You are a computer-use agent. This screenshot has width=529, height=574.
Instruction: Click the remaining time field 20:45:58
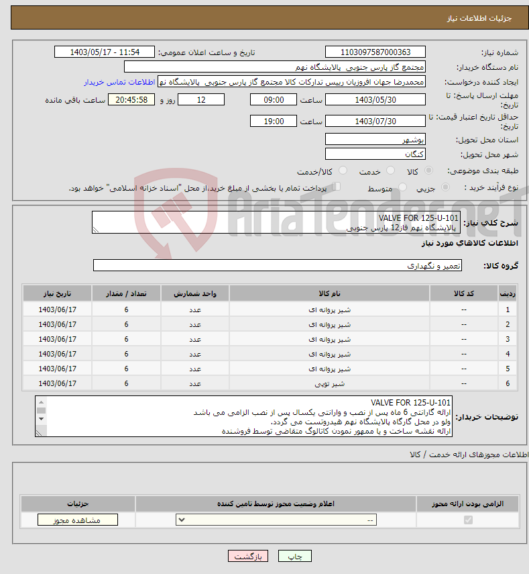(x=131, y=99)
